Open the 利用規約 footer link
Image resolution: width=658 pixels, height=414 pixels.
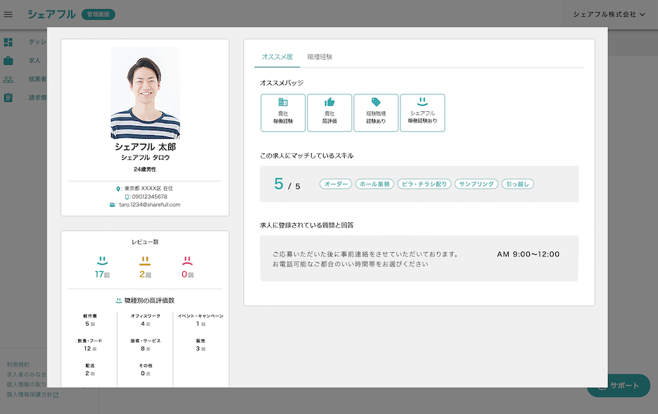18,365
